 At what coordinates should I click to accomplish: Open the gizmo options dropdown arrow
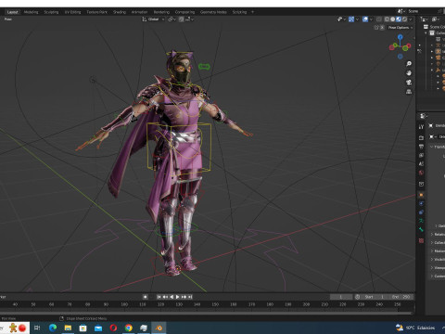pos(357,19)
